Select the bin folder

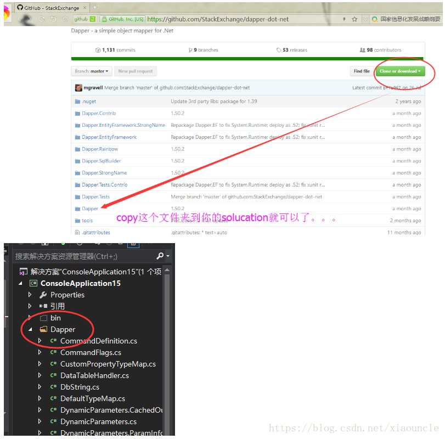point(55,318)
